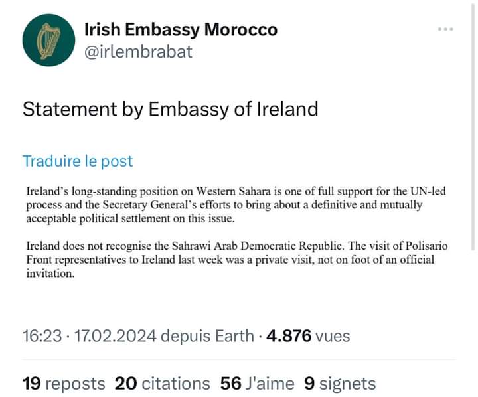The width and height of the screenshot is (478, 397).
Task: Click the first paragraph about Western Sahara
Action: coord(236,204)
